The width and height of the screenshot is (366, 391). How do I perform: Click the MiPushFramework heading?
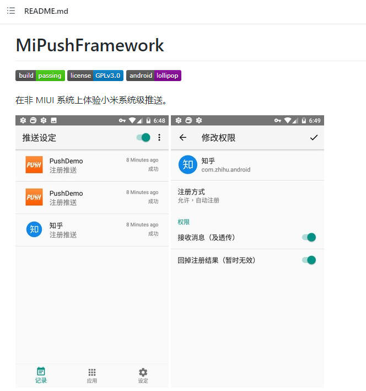(90, 45)
